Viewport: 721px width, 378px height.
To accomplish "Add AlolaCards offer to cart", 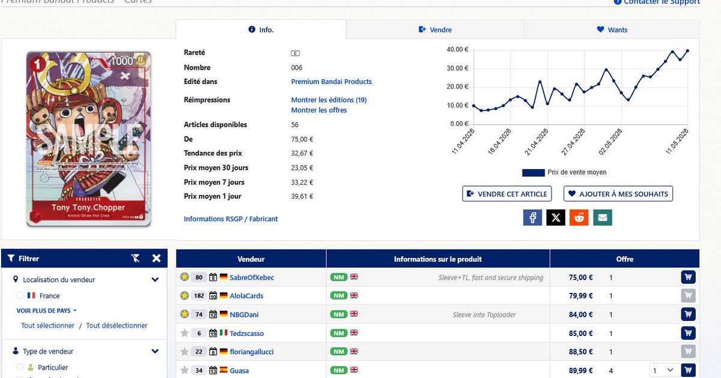I will [x=688, y=296].
